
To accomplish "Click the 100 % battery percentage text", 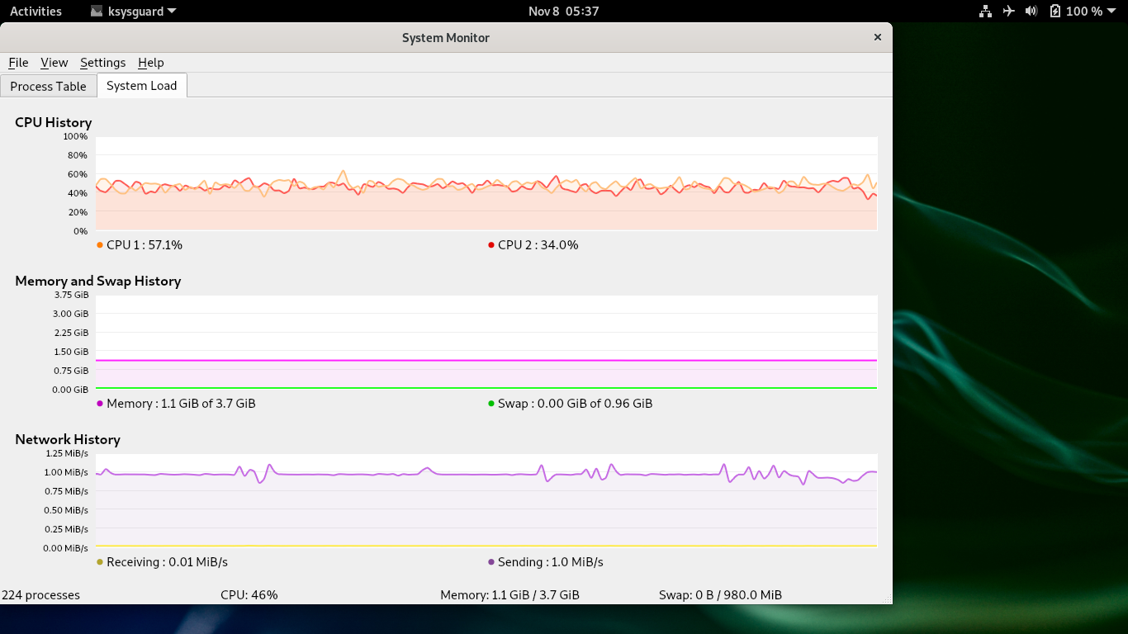I will click(1084, 11).
